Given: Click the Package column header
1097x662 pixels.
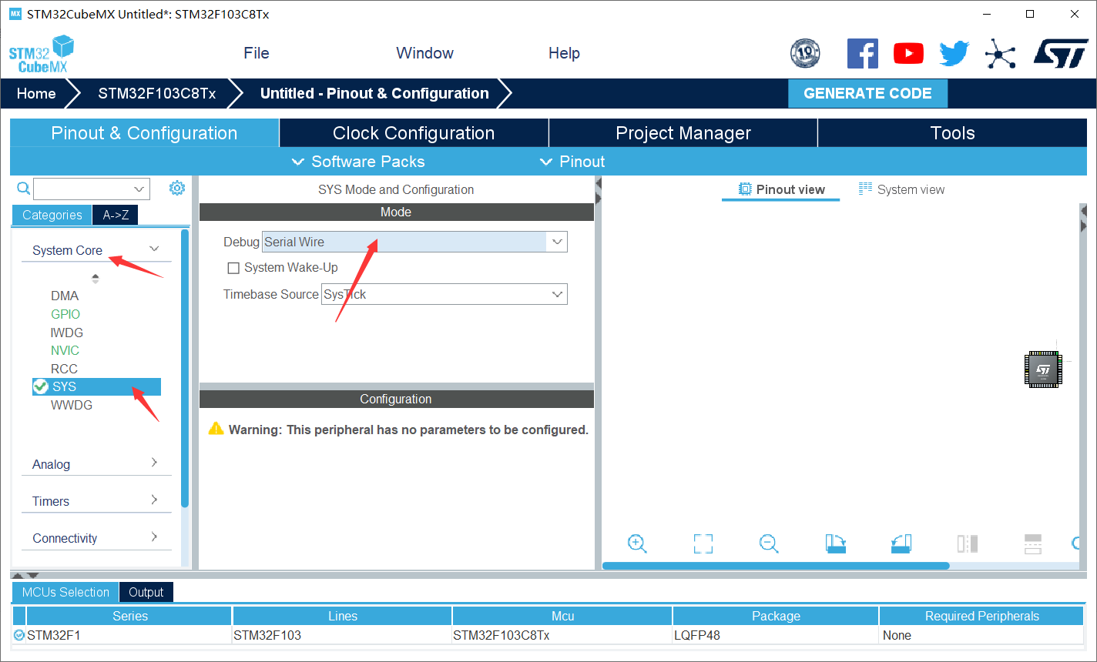Looking at the screenshot, I should point(776,616).
